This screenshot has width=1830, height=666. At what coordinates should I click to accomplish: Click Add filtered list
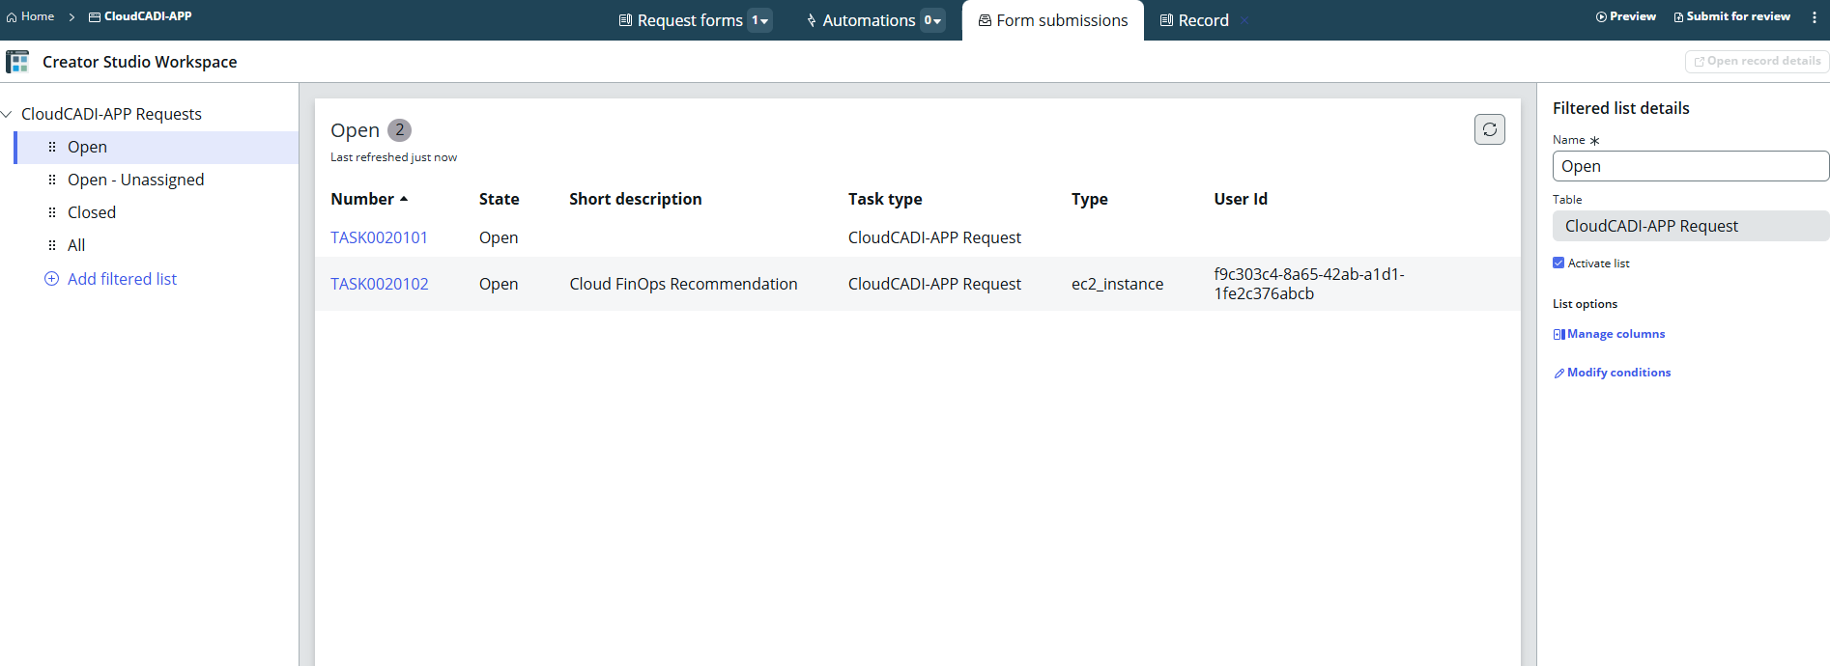tap(111, 279)
